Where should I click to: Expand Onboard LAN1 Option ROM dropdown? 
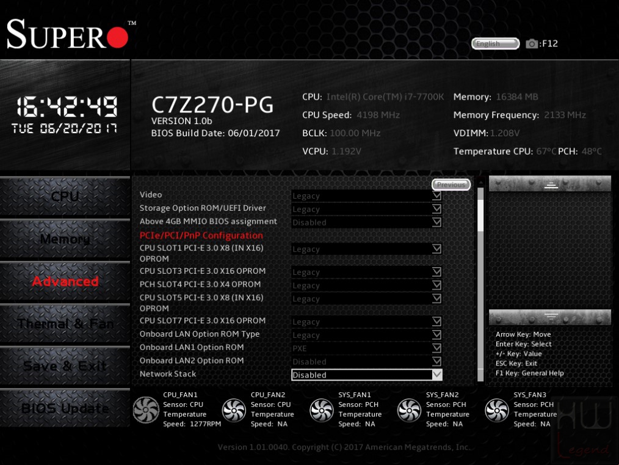pos(366,348)
